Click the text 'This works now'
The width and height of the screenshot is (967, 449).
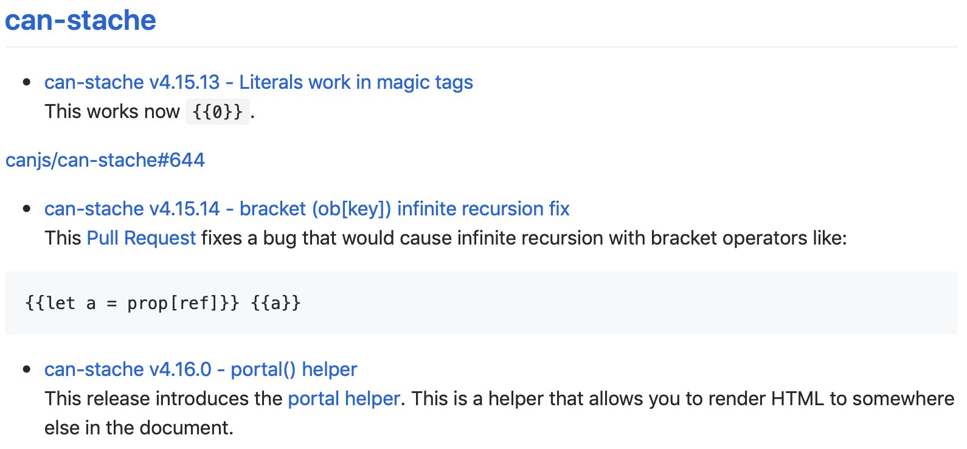(112, 112)
